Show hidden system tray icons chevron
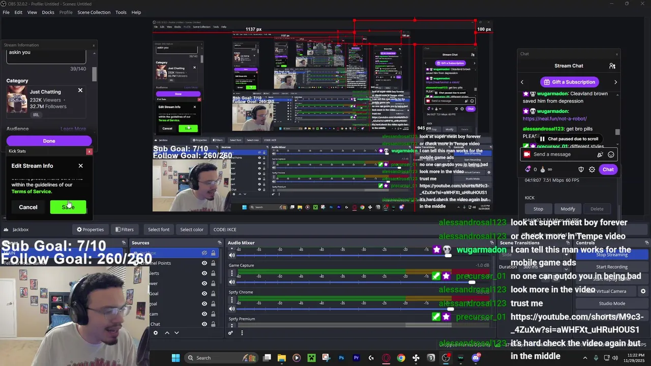651x366 pixels. click(x=585, y=358)
